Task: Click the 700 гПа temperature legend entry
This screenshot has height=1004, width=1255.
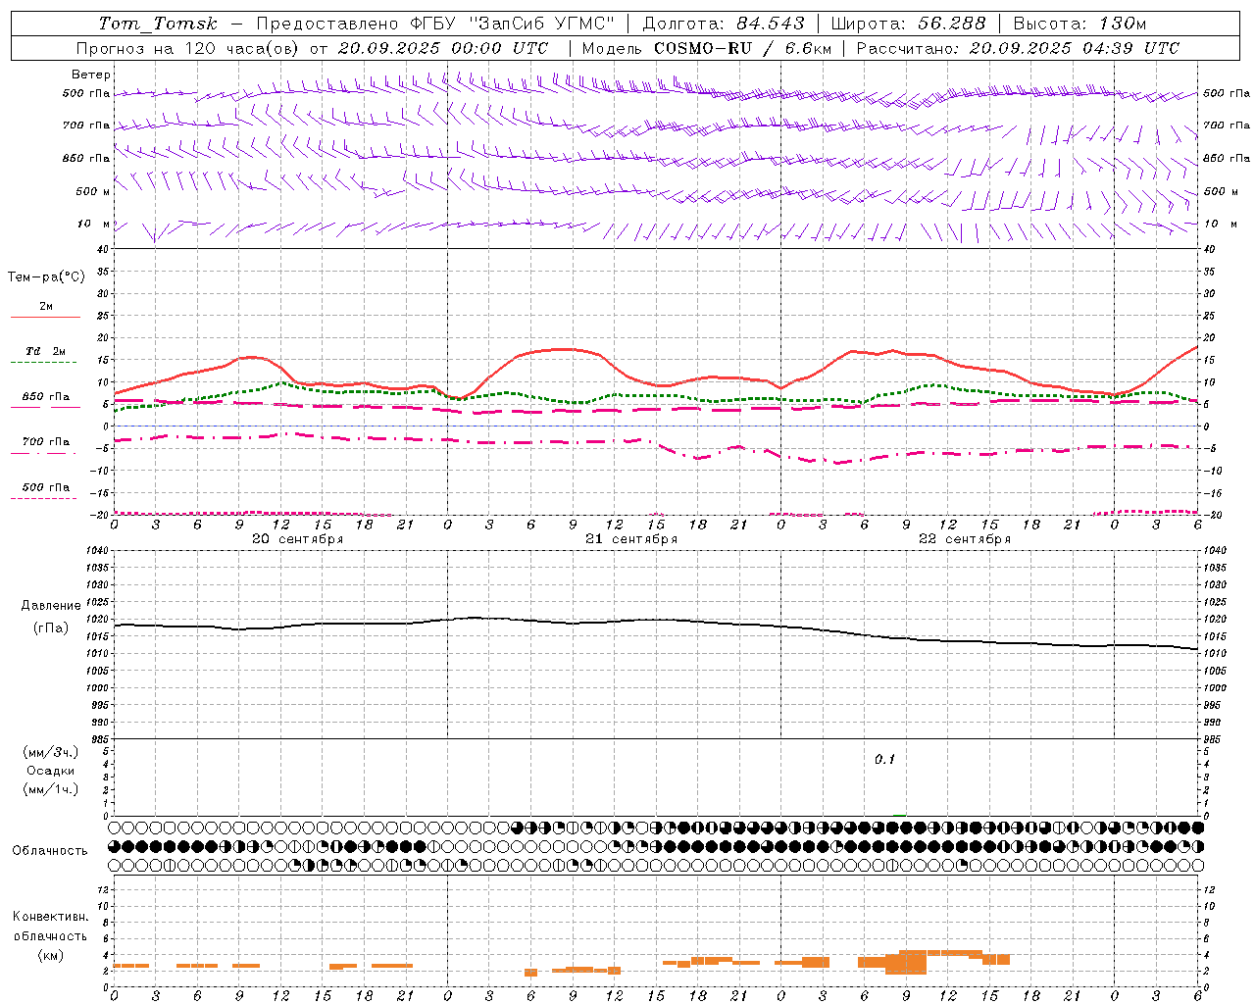Action: (46, 442)
